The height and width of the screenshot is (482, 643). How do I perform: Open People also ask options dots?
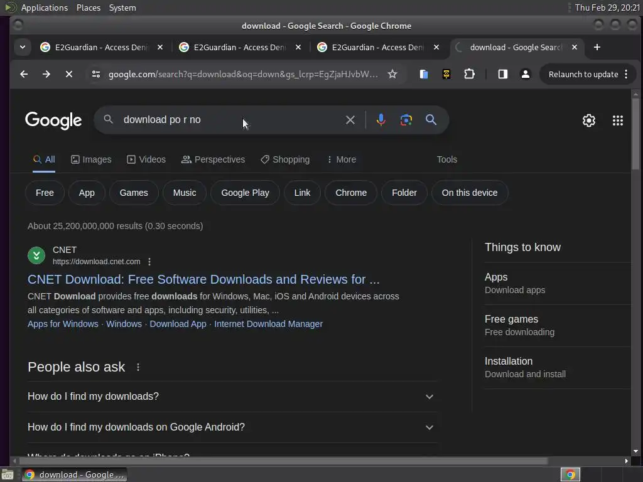click(138, 367)
